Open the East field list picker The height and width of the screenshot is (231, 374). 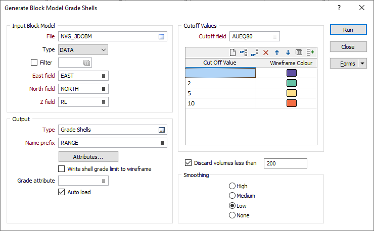[x=104, y=76]
